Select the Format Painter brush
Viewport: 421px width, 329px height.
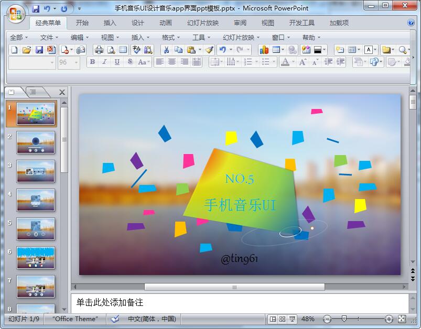(209, 50)
